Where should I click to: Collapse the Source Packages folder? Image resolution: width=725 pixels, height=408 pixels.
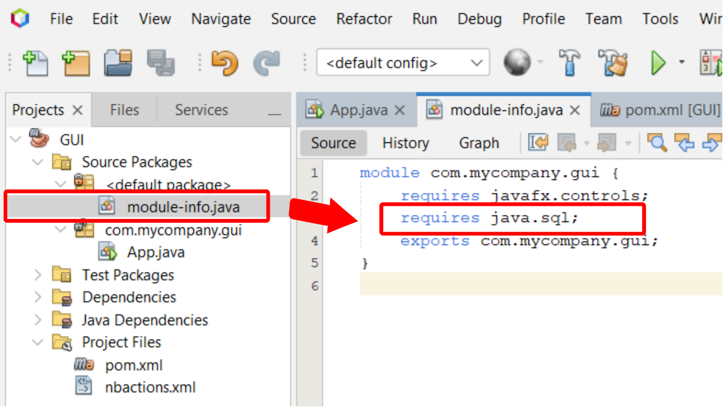36,162
